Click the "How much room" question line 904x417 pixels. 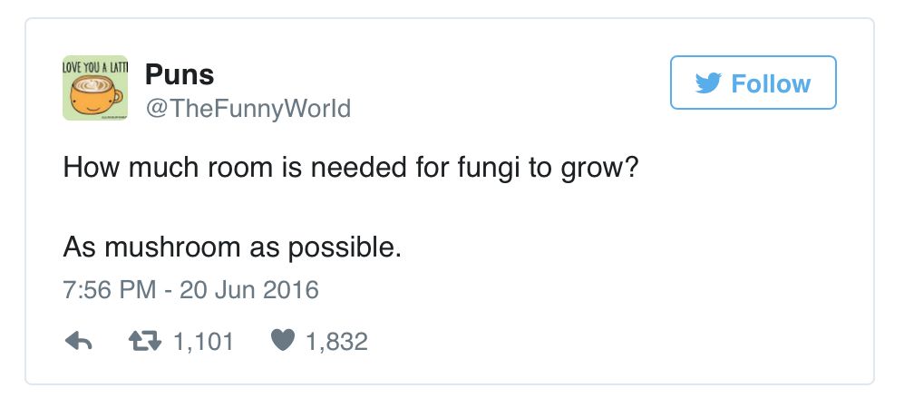click(x=351, y=169)
